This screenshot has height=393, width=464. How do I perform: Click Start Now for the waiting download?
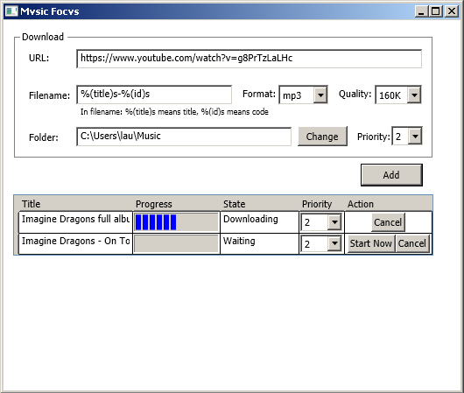pyautogui.click(x=371, y=243)
